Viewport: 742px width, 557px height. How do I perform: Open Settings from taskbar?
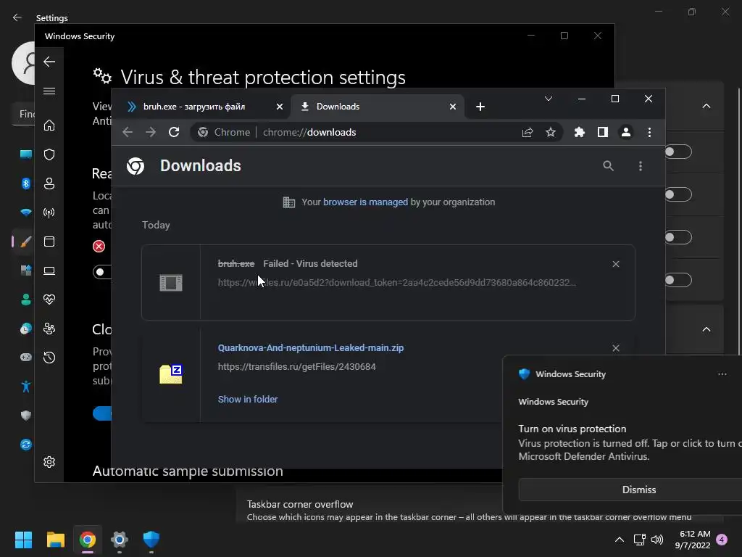click(120, 540)
